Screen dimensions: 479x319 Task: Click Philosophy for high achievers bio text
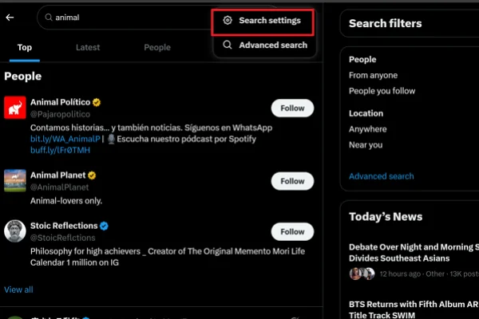(x=168, y=257)
